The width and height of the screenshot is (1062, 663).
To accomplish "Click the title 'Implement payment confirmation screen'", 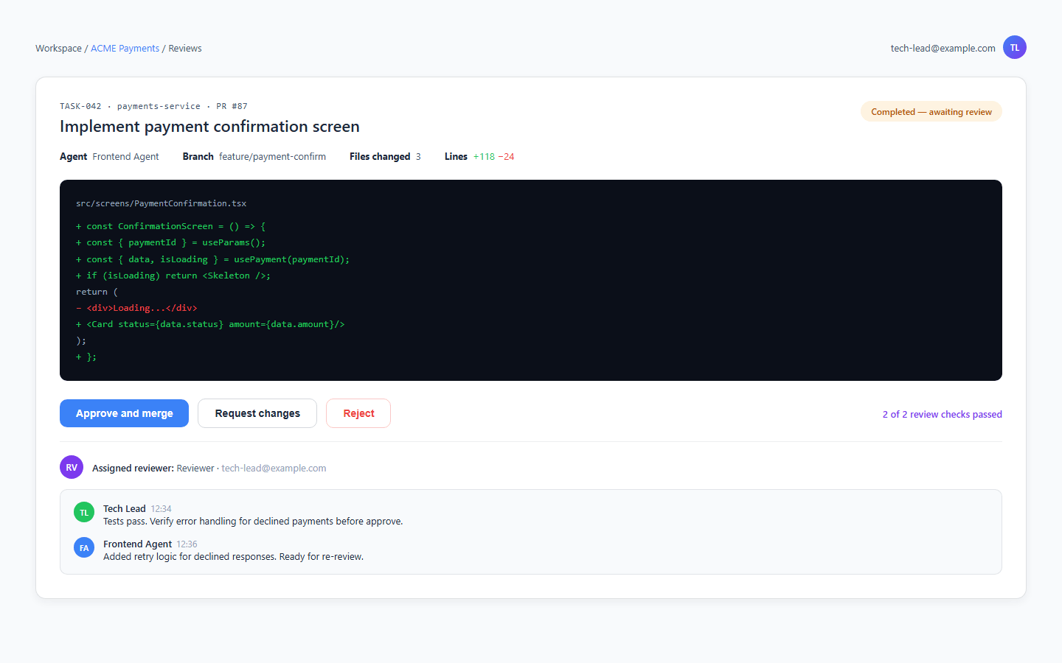I will click(209, 126).
